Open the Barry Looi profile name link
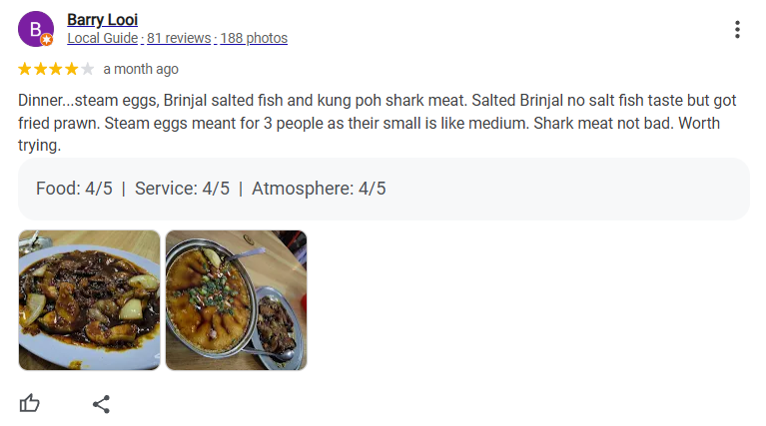The height and width of the screenshot is (426, 766). coord(102,19)
